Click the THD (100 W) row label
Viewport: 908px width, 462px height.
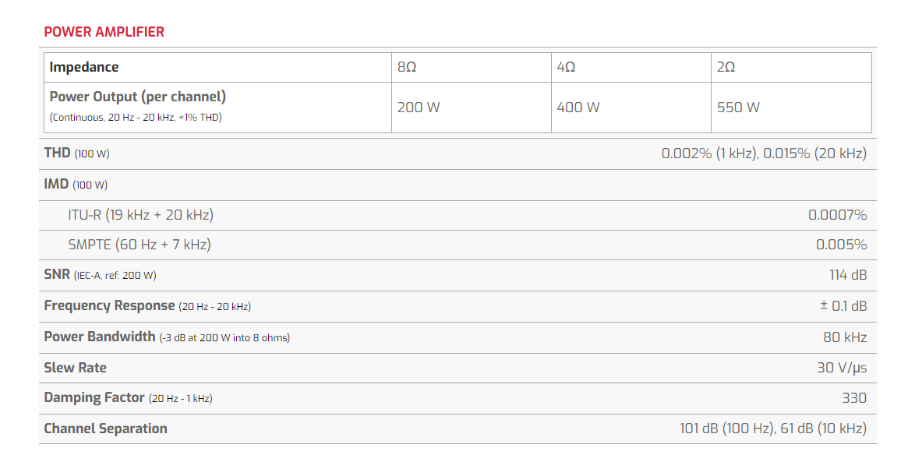pos(76,153)
